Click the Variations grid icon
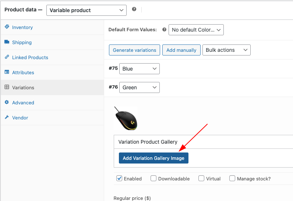 pyautogui.click(x=7, y=87)
